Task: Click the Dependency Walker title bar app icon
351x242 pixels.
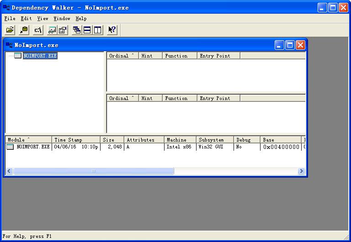Action: point(6,7)
